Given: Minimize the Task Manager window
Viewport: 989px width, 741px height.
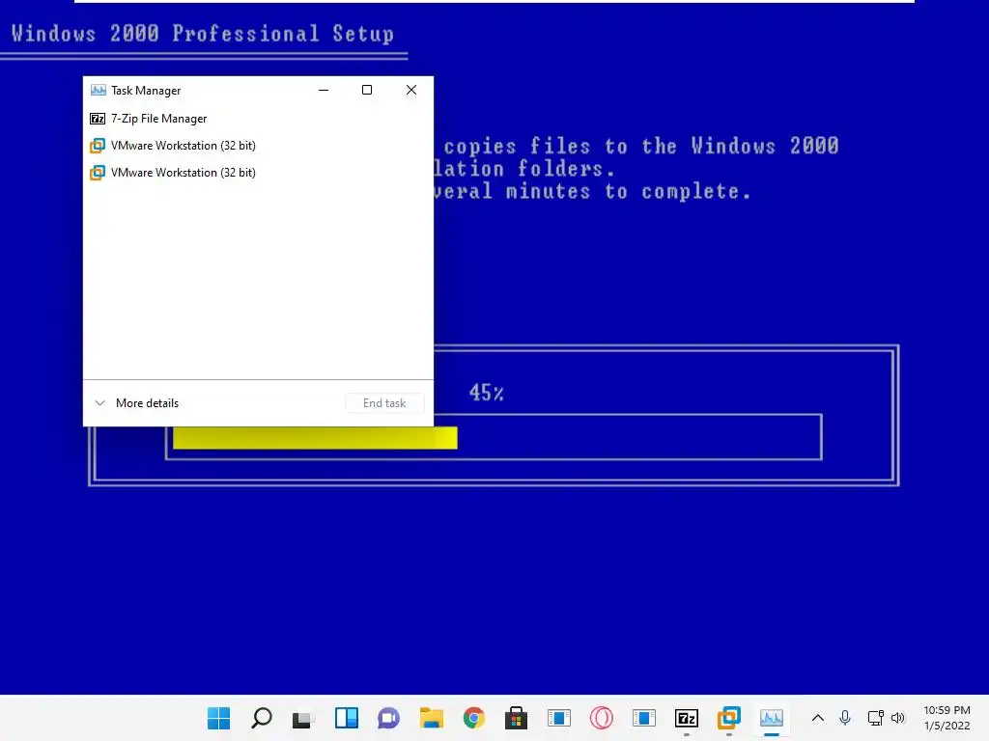Looking at the screenshot, I should (324, 90).
